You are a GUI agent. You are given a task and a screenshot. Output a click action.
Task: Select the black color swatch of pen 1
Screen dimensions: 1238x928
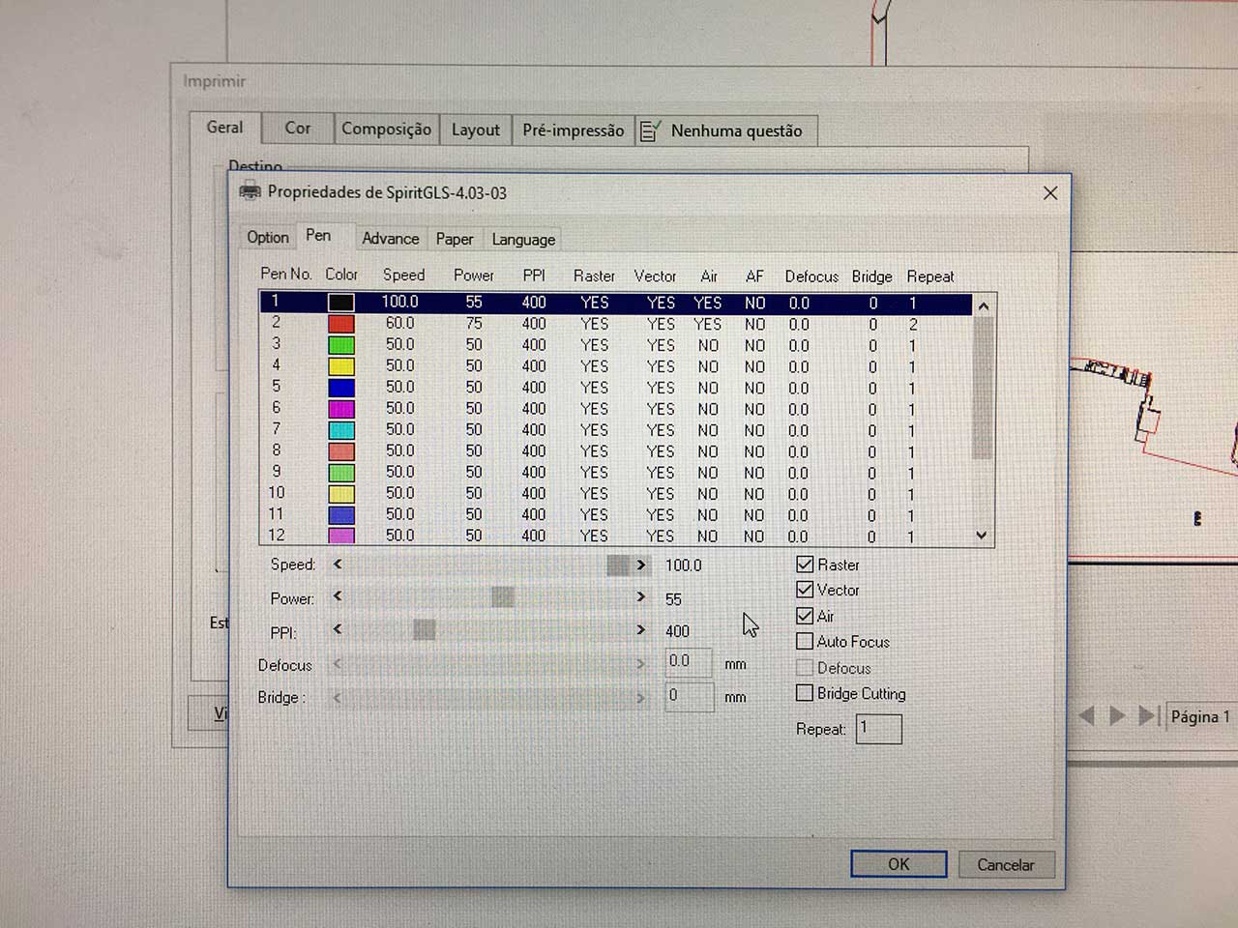[340, 303]
